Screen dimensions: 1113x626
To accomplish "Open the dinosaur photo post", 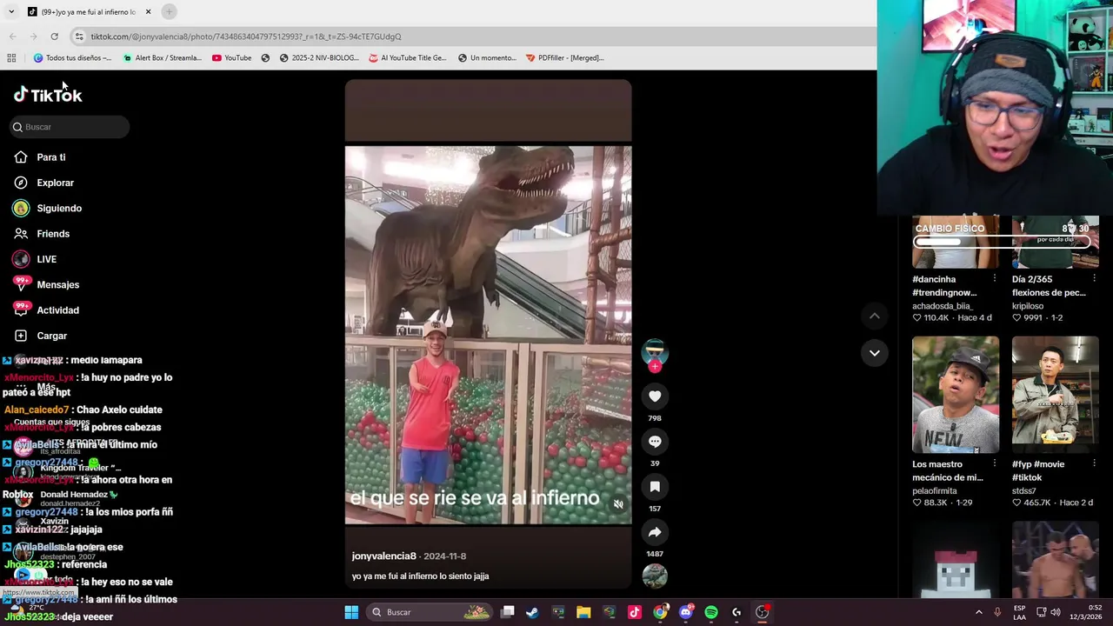I will [488, 336].
